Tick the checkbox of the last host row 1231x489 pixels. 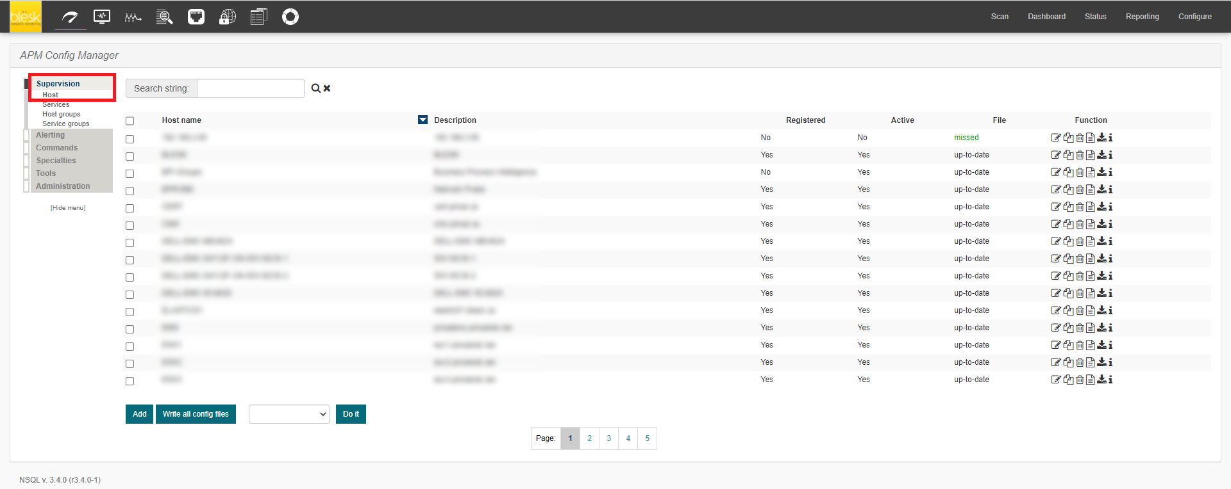tap(130, 381)
